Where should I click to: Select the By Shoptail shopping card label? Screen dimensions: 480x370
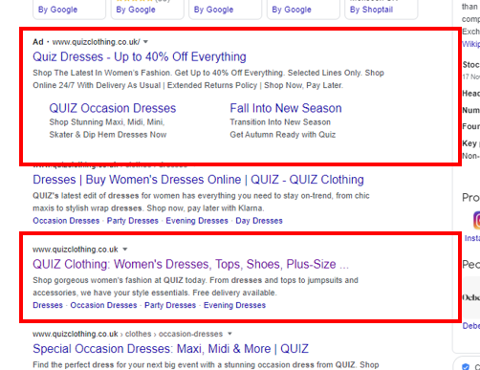[371, 10]
